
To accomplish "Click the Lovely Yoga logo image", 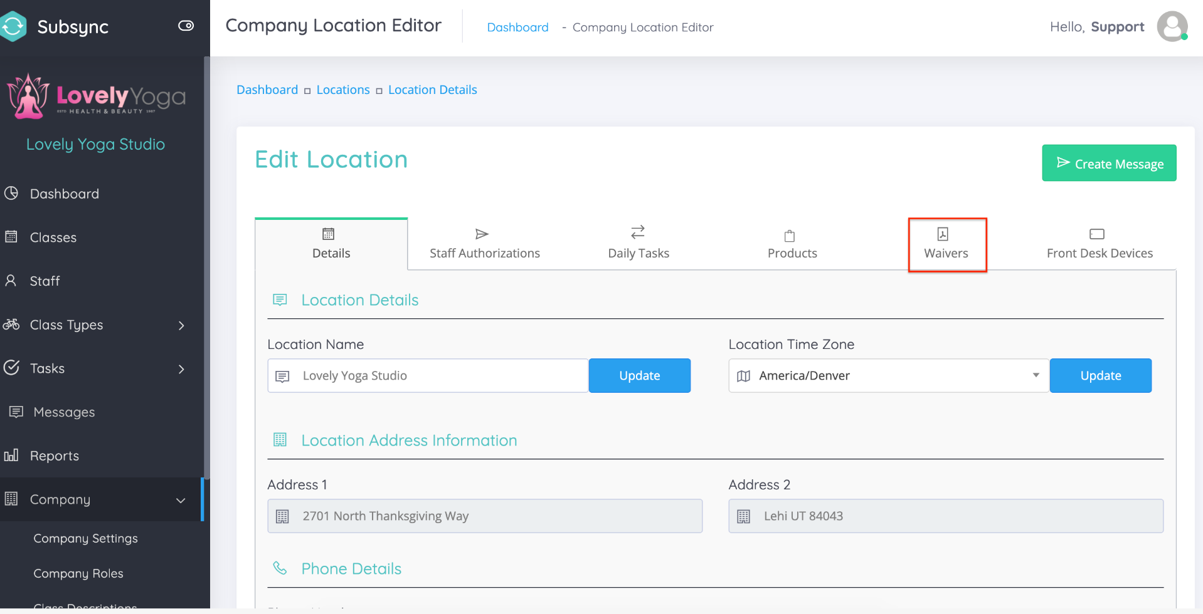I will [x=97, y=96].
